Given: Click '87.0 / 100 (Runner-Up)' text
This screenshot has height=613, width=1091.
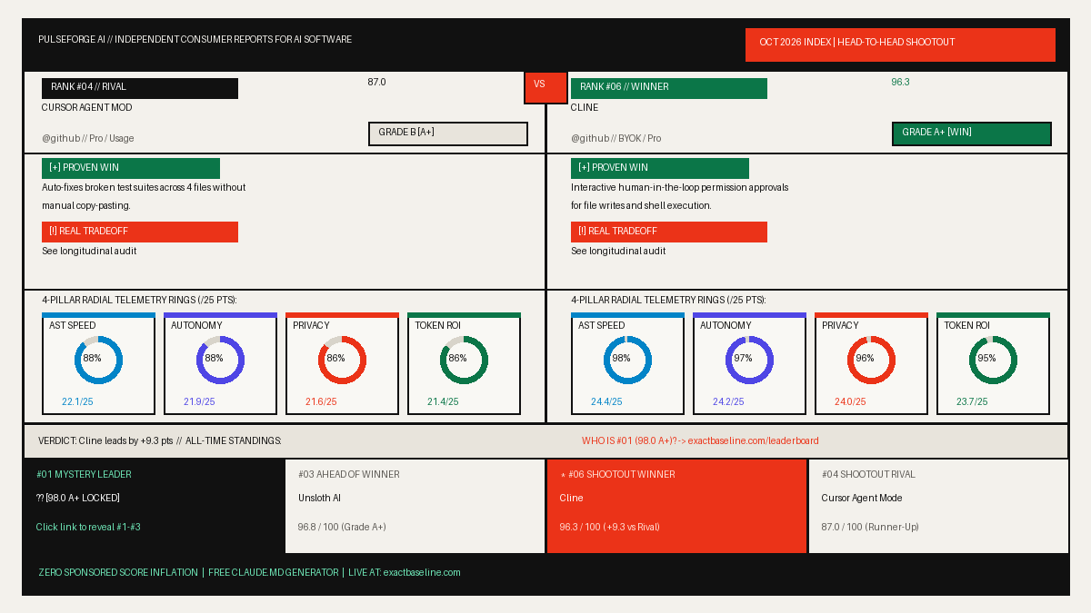Looking at the screenshot, I should coord(870,528).
